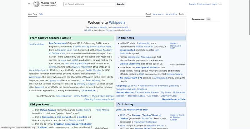Image resolution: width=250 pixels, height=129 pixels.
Task: Click the Donate link
Action: pyautogui.click(x=192, y=4)
